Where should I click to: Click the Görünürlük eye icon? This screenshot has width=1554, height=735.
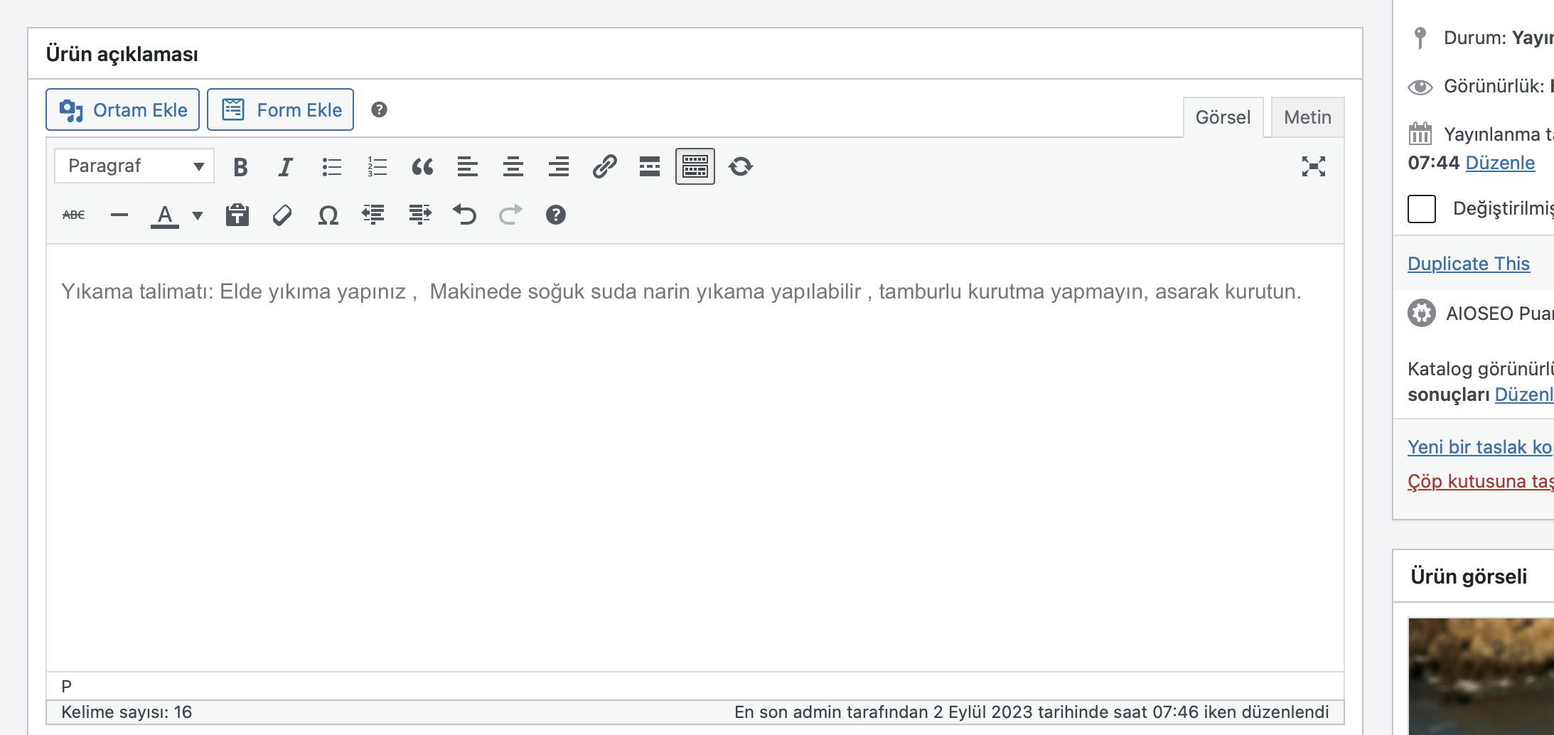coord(1420,87)
